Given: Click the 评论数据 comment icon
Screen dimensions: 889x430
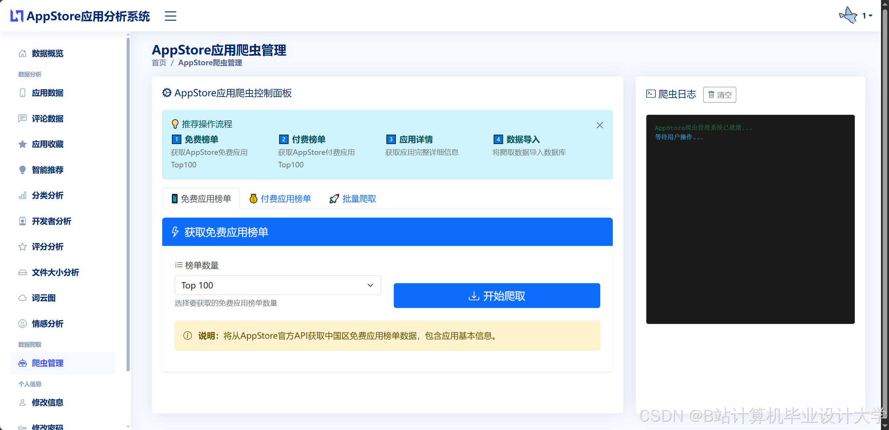Looking at the screenshot, I should [22, 119].
